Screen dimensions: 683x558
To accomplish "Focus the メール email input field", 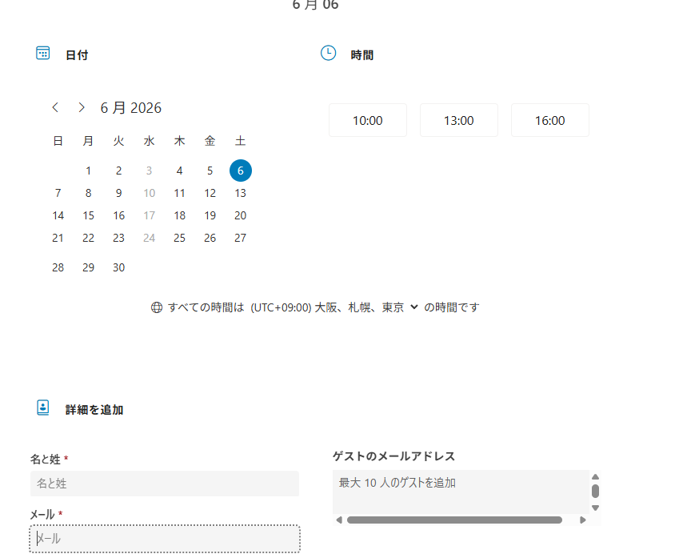I will pos(165,539).
